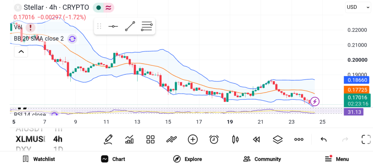Click the green 0.17016 current price label
Image resolution: width=373 pixels, height=167 pixels.
pyautogui.click(x=357, y=97)
